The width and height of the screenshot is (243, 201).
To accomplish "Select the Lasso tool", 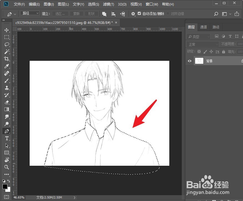I will (x=6, y=44).
